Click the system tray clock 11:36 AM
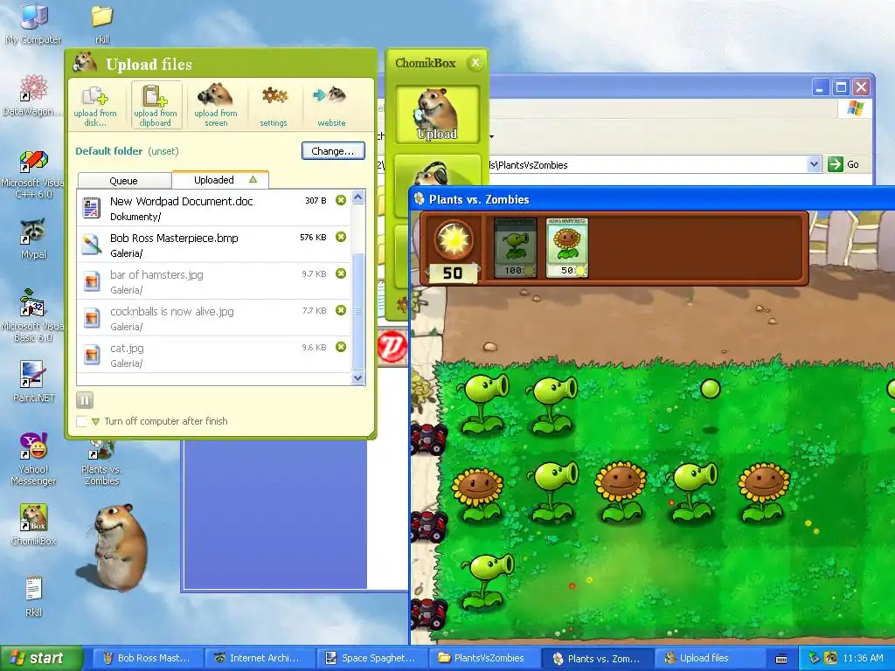 (863, 658)
